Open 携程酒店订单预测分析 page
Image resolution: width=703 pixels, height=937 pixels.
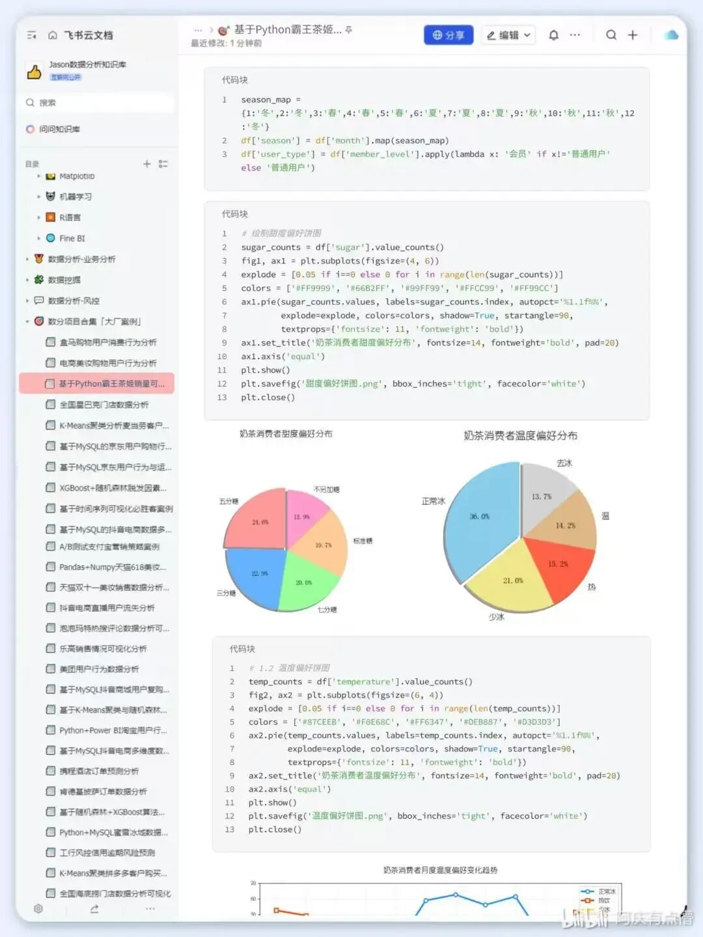pyautogui.click(x=99, y=771)
